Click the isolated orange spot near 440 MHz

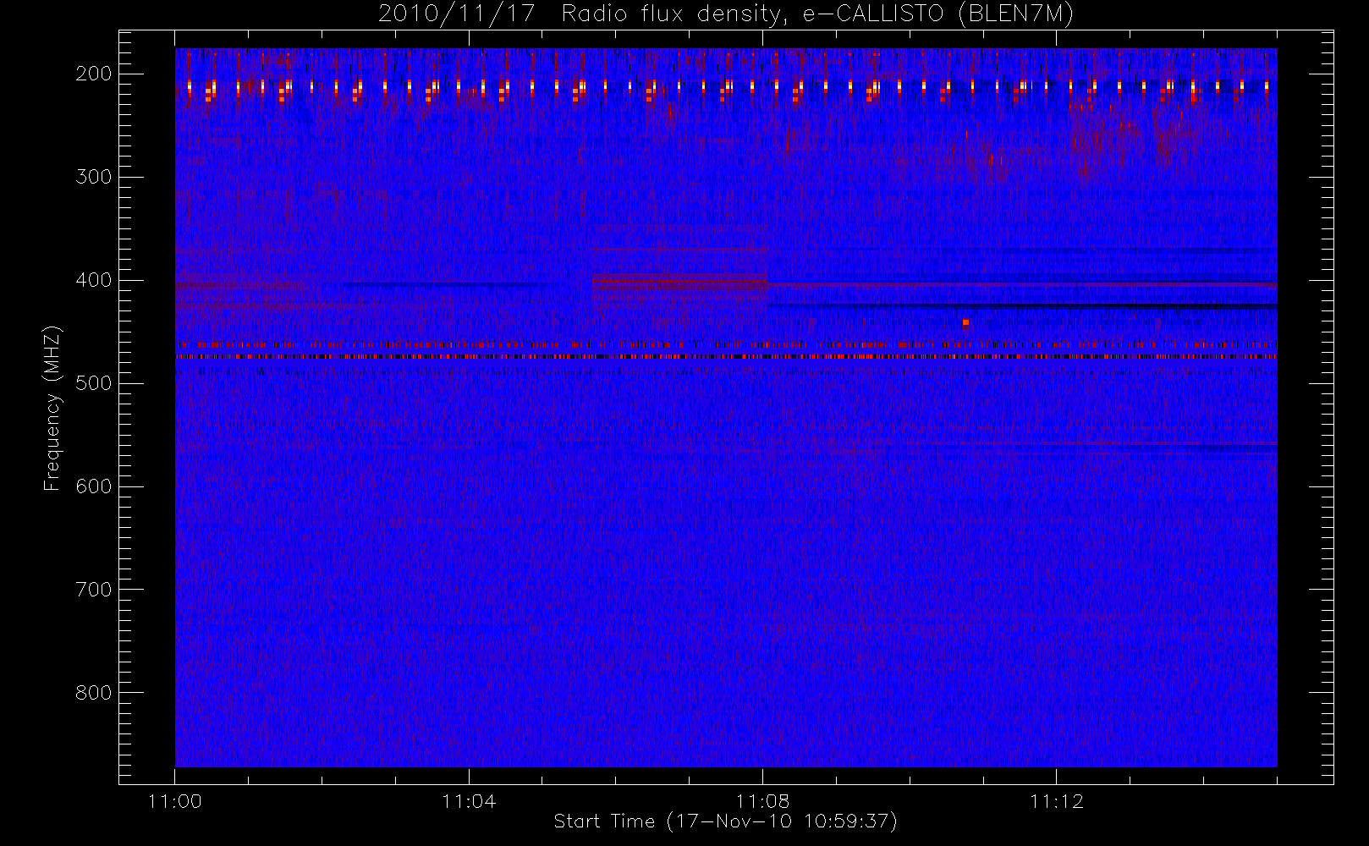pos(965,322)
